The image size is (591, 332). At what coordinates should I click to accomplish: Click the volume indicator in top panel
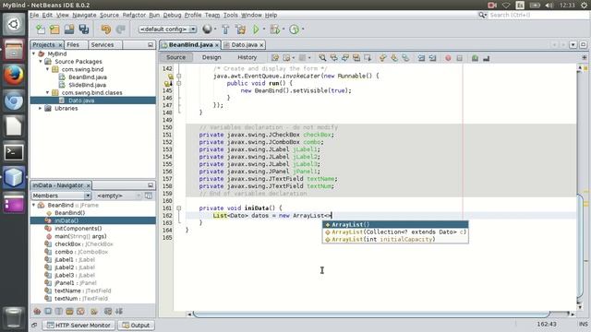click(x=549, y=5)
